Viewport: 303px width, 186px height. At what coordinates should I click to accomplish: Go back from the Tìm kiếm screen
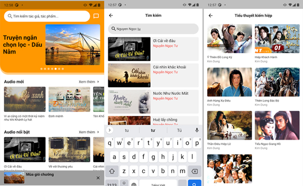tap(111, 16)
